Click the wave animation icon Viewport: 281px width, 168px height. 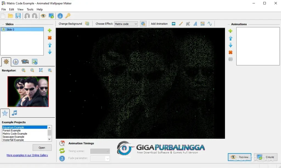(210, 24)
